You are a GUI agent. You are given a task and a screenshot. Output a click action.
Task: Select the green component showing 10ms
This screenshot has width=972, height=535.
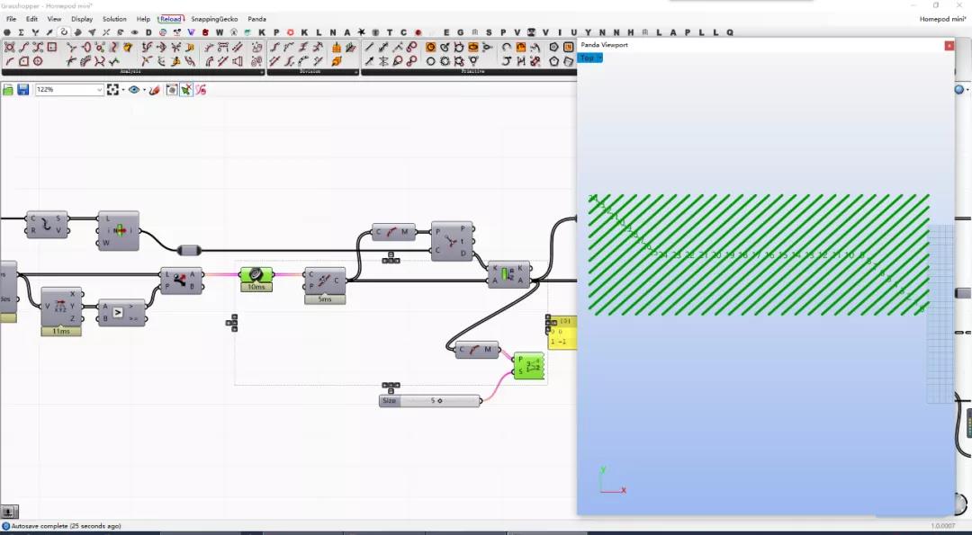[256, 275]
